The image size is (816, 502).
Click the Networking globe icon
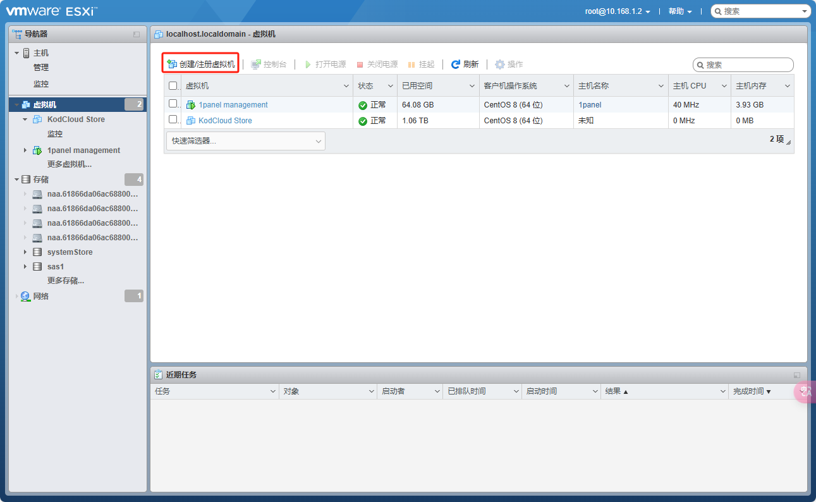coord(25,296)
